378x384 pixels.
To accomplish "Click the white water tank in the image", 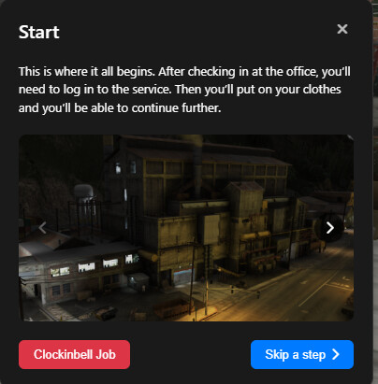I will (x=83, y=192).
